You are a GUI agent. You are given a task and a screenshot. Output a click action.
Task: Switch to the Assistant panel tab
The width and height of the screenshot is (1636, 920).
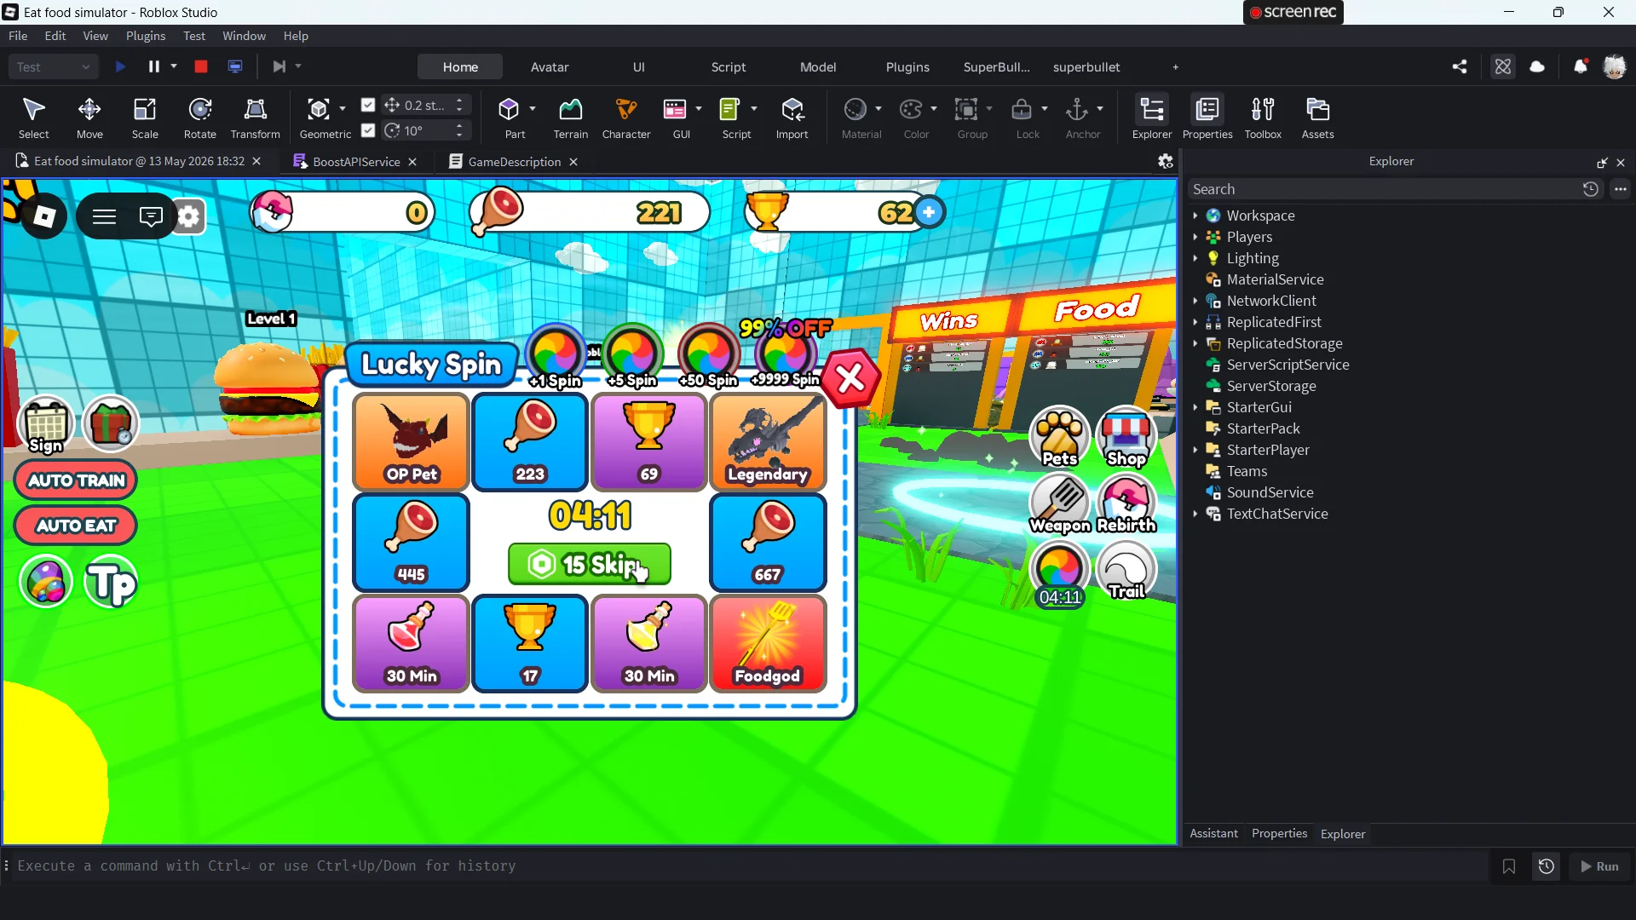click(1213, 834)
